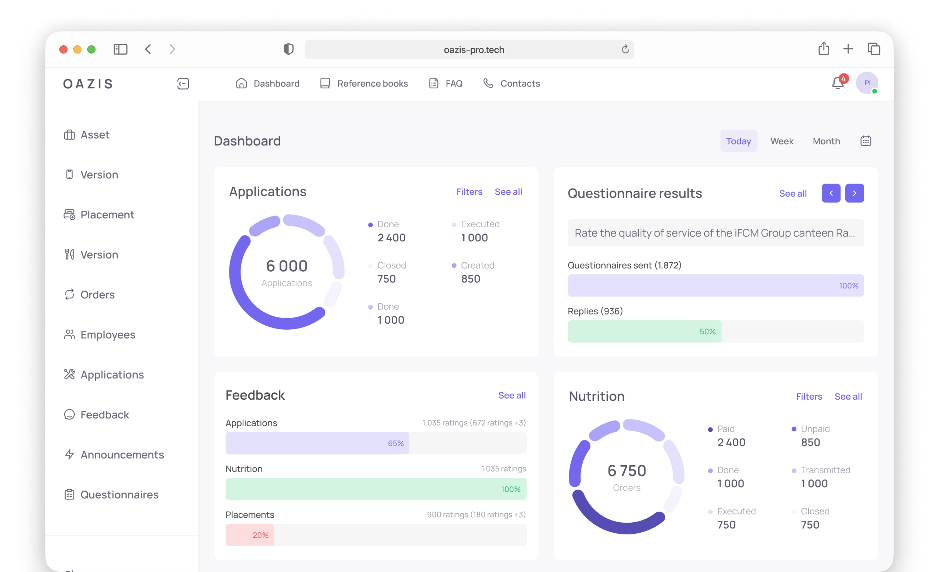Image resolution: width=939 pixels, height=572 pixels.
Task: Switch the dashboard period to Week
Action: point(782,141)
